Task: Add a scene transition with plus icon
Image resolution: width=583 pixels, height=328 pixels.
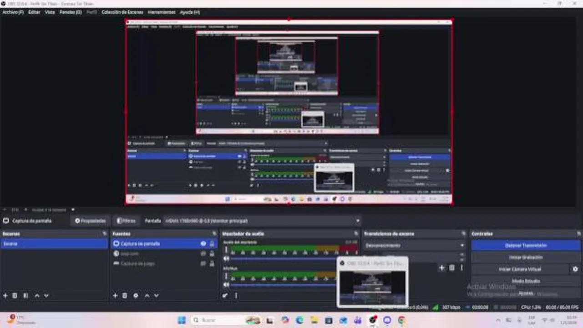Action: [x=441, y=268]
